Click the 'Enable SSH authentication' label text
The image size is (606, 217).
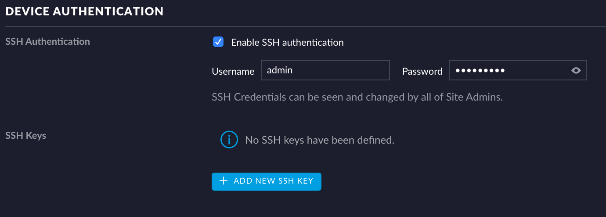pyautogui.click(x=287, y=43)
